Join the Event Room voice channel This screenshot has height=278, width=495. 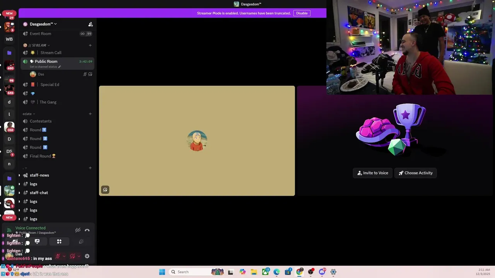58,34
